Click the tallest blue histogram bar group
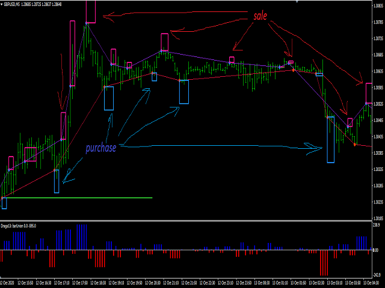 tap(82, 237)
